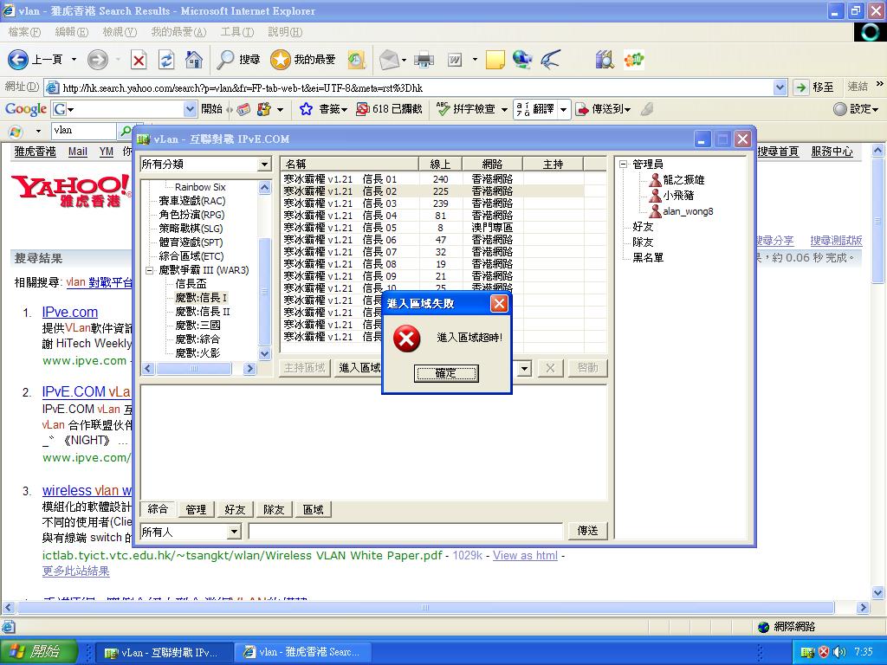Screen dimensions: 887x665
Task: Open the IPve.com search result link
Action: click(69, 312)
